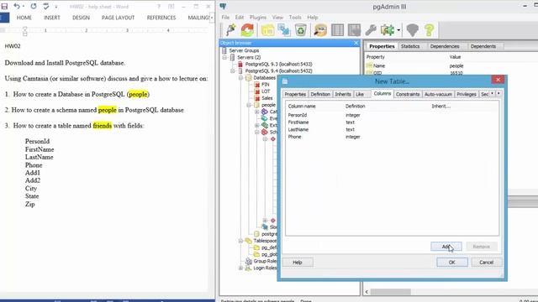
Task: Open the Auto-vacuum tab
Action: [438, 94]
